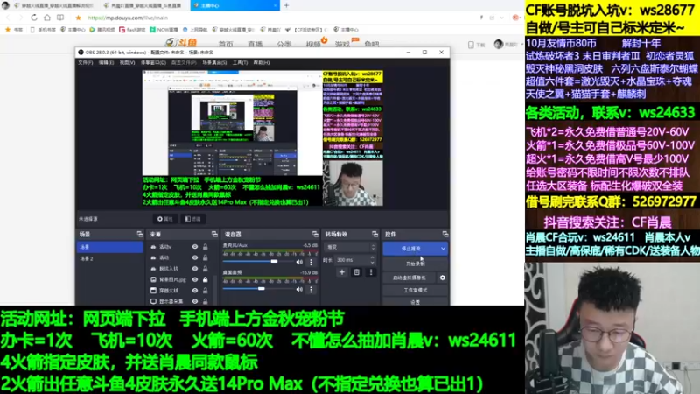This screenshot has height=394, width=700.
Task: Open user menu arrow beside Douyu avatar
Action: (521, 45)
